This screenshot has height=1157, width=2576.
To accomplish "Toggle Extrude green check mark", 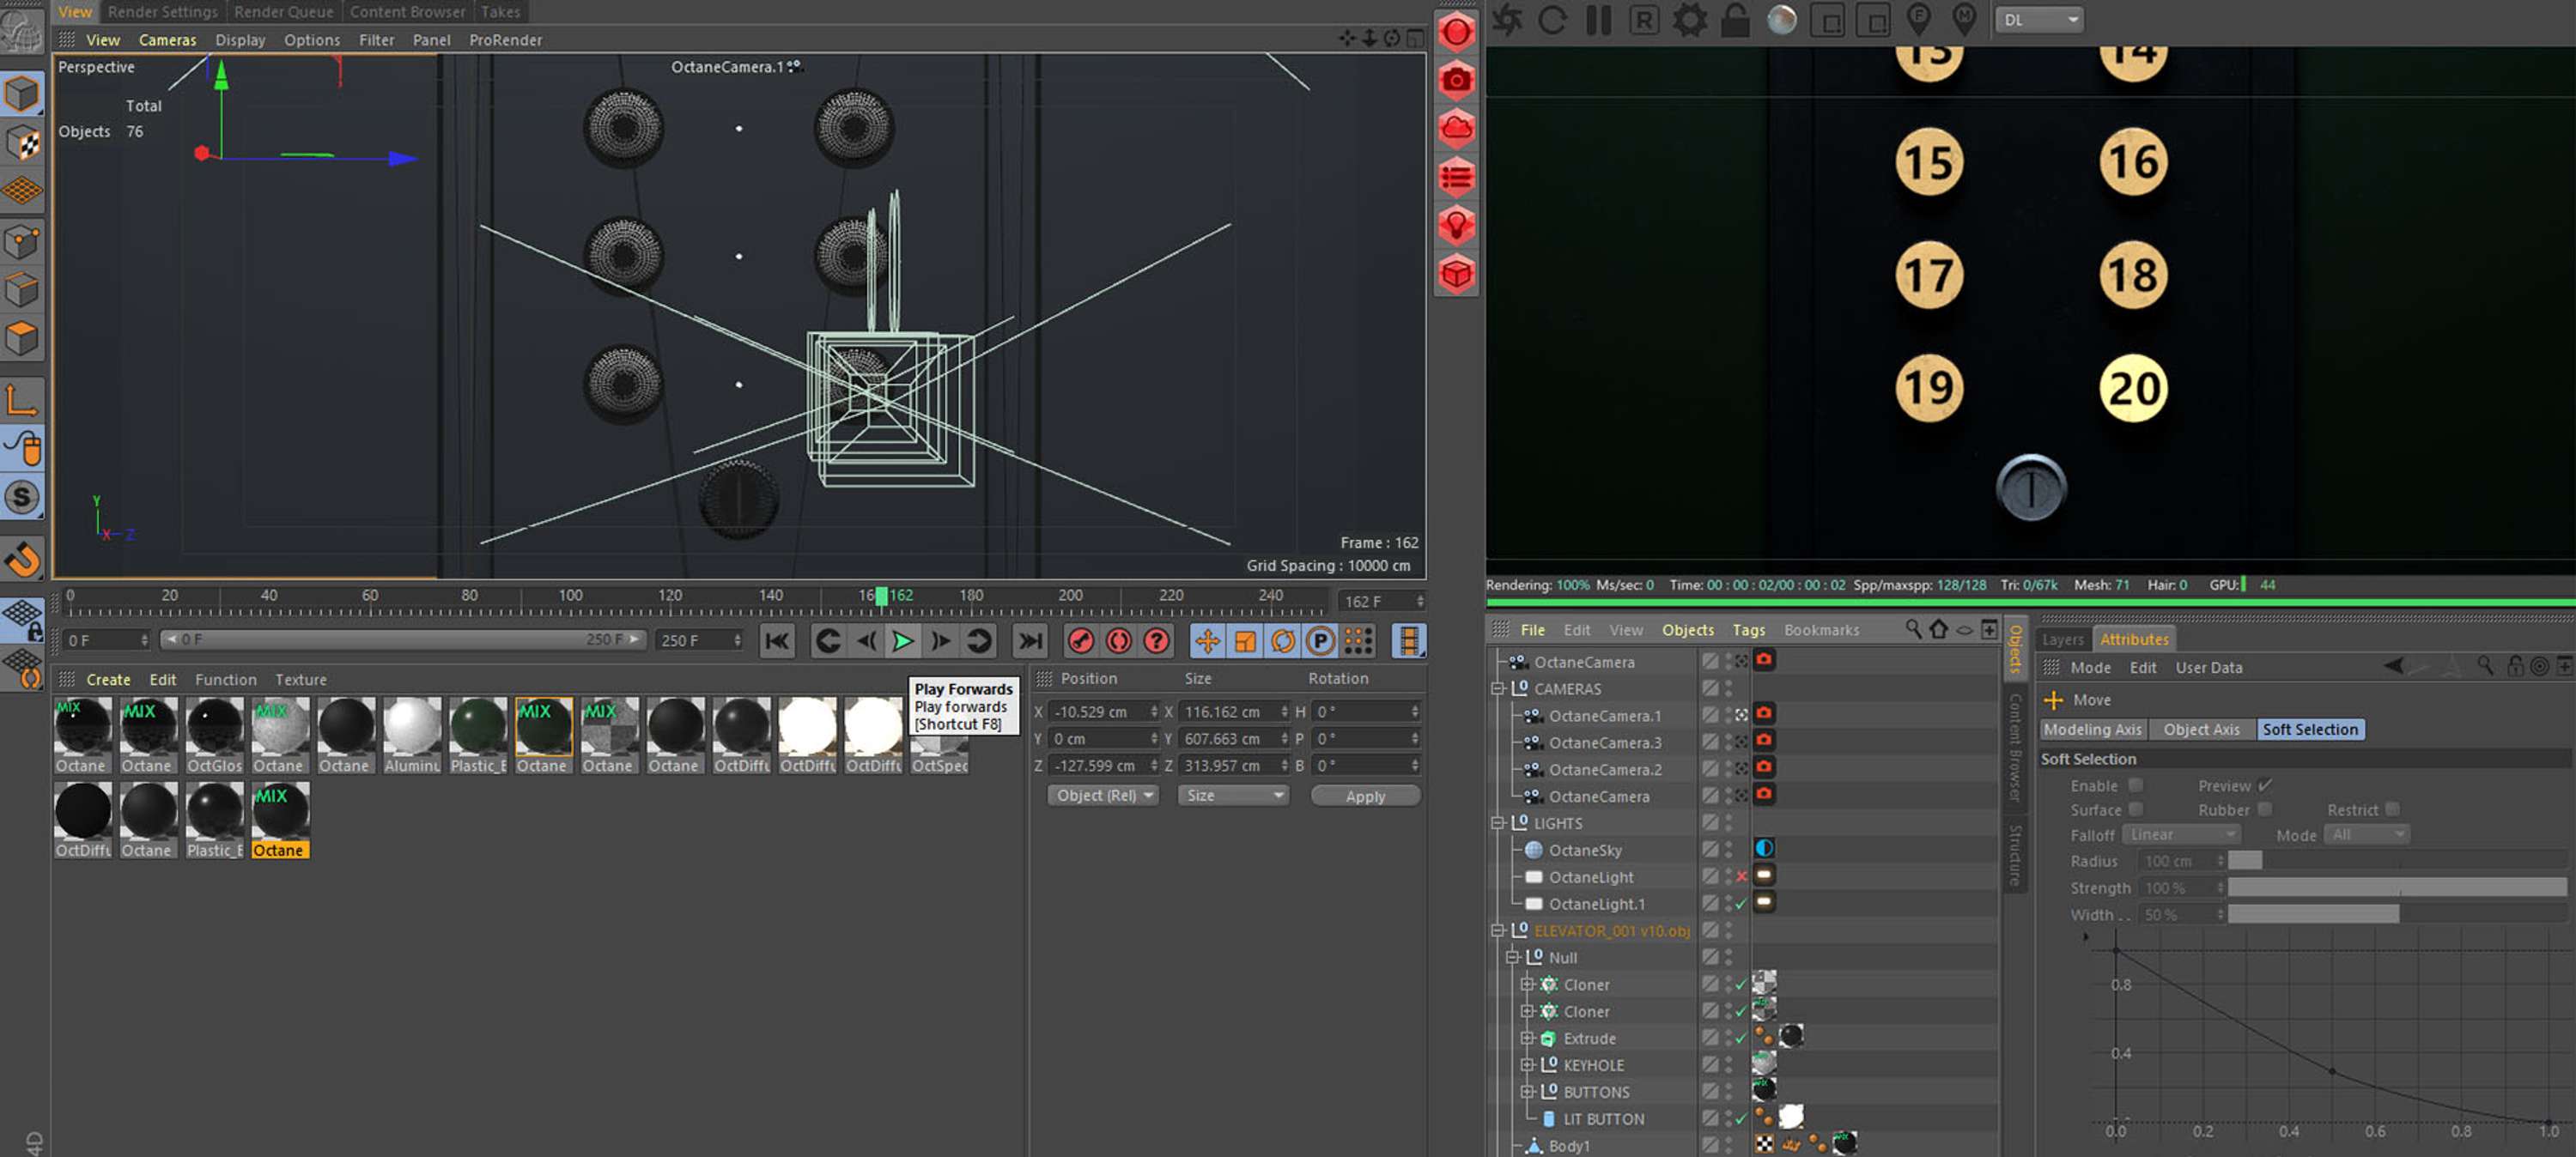I will (1741, 1038).
